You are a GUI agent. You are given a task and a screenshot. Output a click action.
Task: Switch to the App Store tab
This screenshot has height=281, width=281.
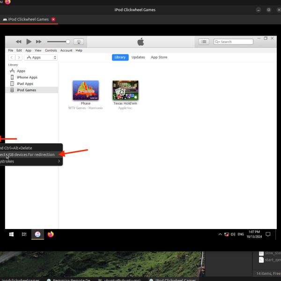159,57
